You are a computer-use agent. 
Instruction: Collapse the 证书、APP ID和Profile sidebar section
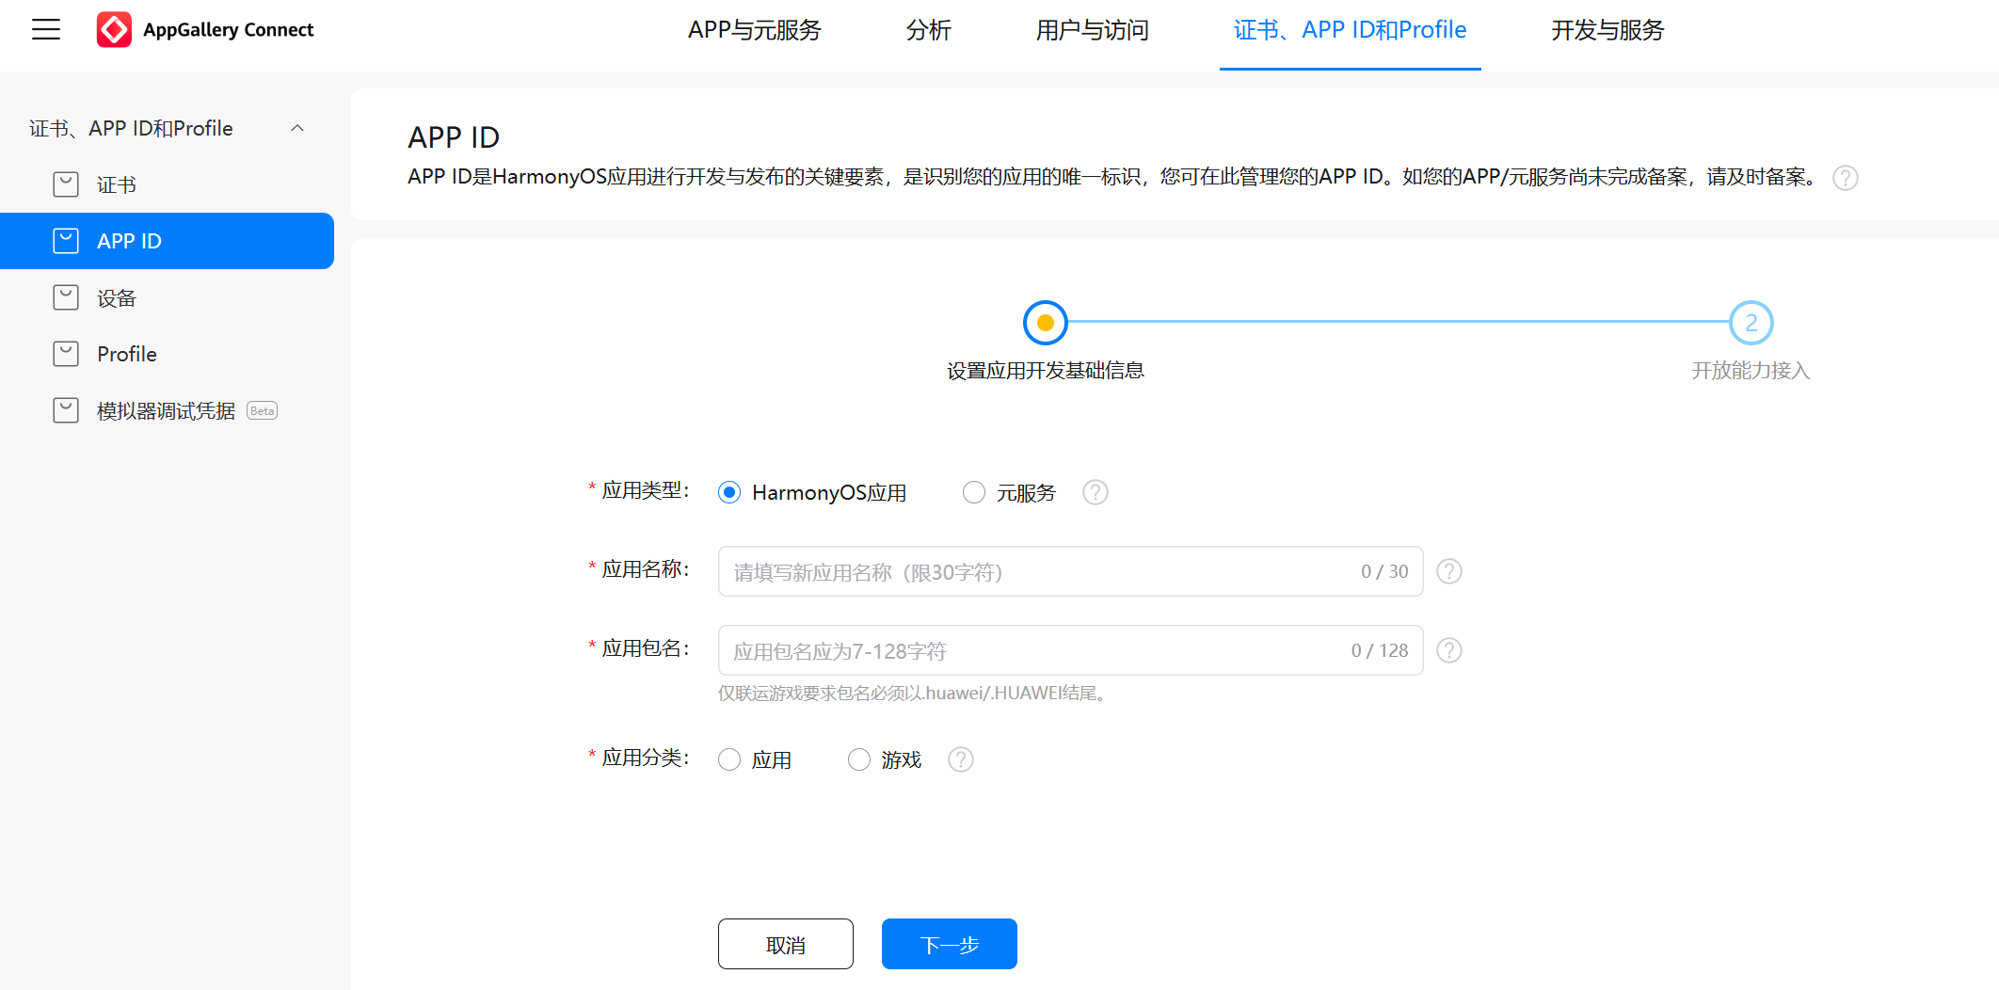pyautogui.click(x=297, y=128)
